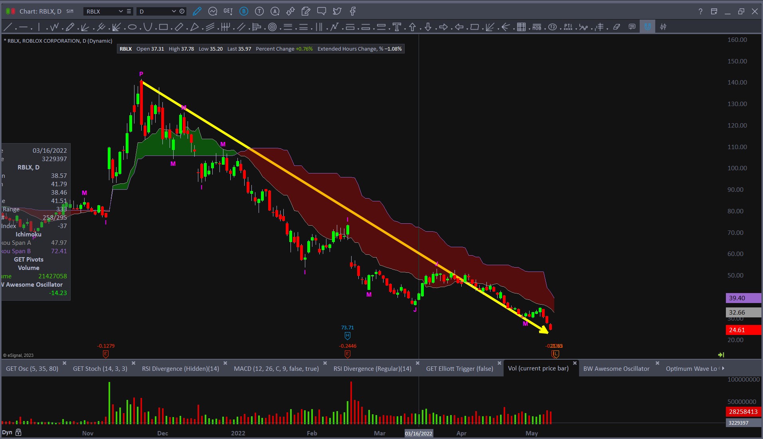Click the SIM mode label

click(x=70, y=12)
